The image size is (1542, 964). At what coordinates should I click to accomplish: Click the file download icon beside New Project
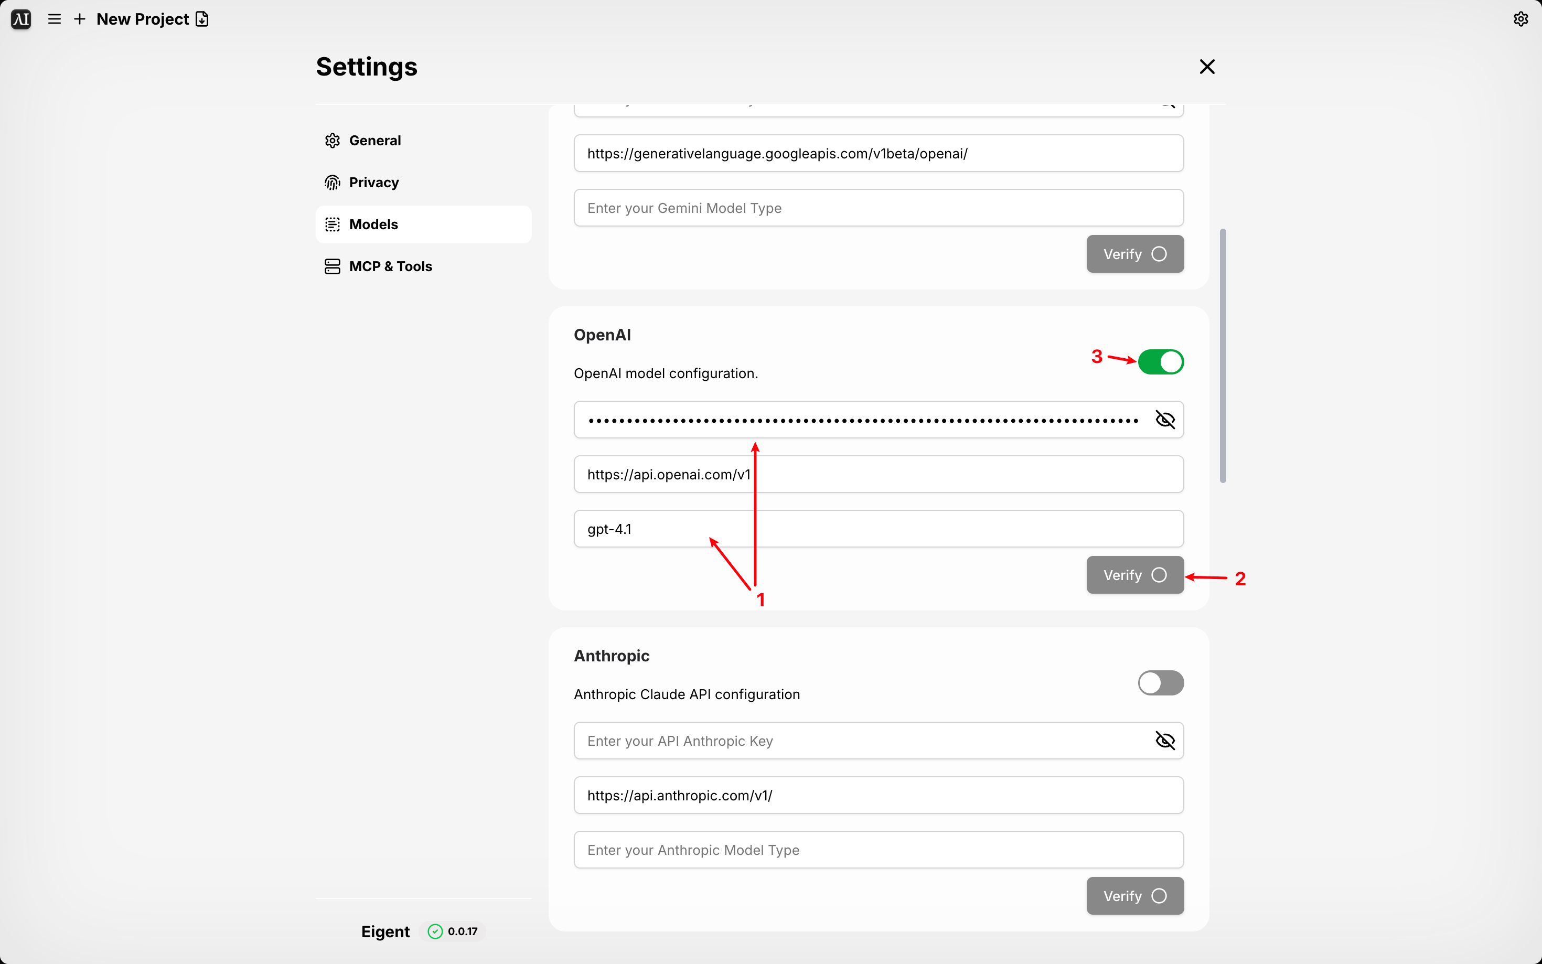[x=202, y=19]
